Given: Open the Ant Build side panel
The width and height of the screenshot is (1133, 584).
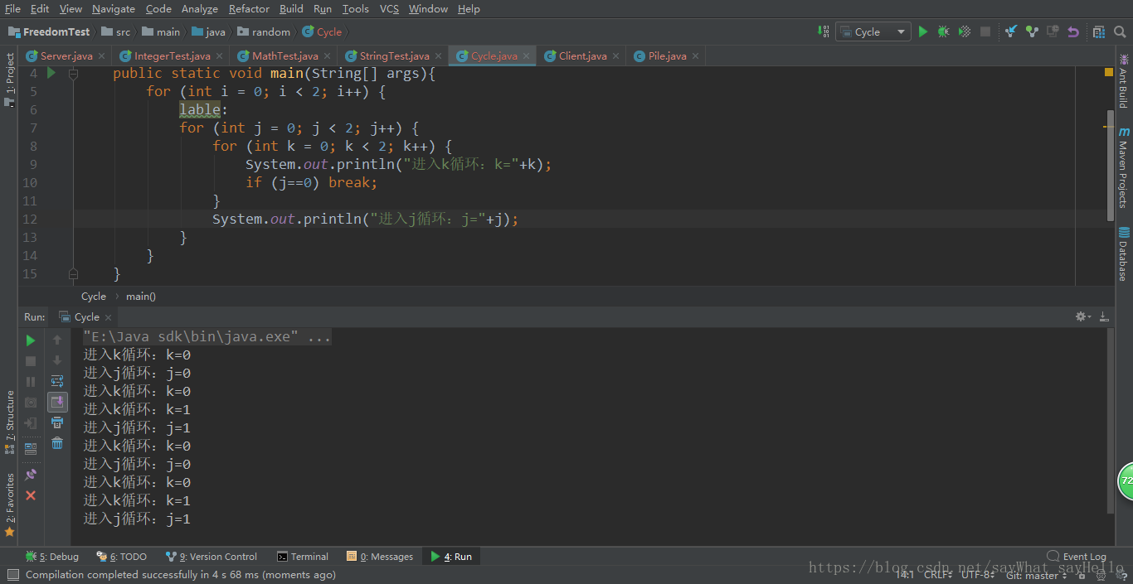Looking at the screenshot, I should (1124, 81).
